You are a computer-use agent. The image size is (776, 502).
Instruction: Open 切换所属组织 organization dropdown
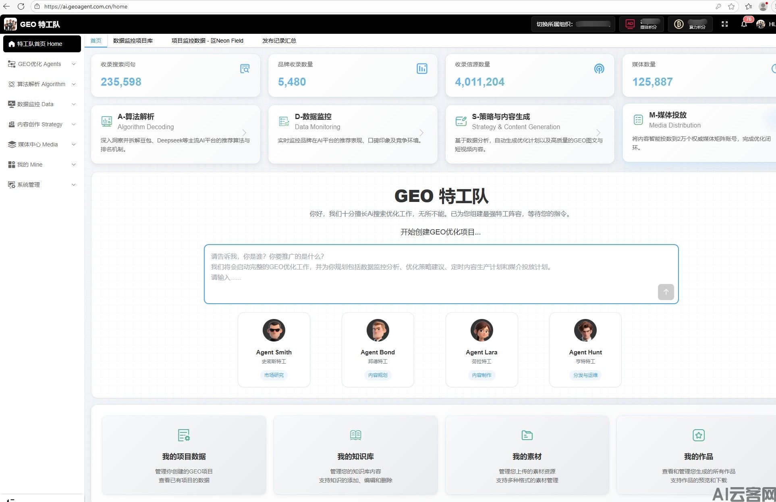pos(573,24)
